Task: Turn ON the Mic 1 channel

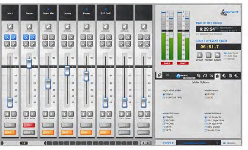Action: (10, 125)
